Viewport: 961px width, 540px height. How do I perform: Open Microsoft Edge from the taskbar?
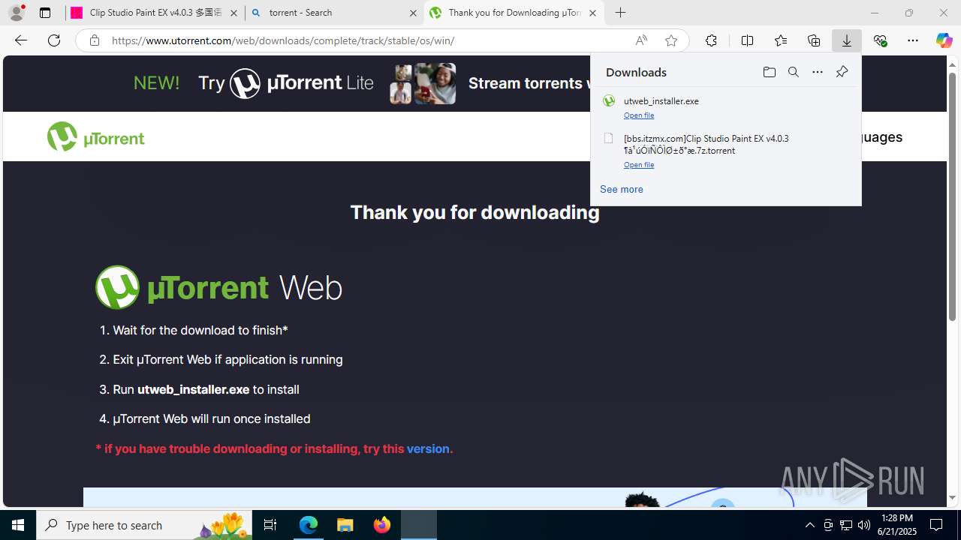tap(309, 525)
